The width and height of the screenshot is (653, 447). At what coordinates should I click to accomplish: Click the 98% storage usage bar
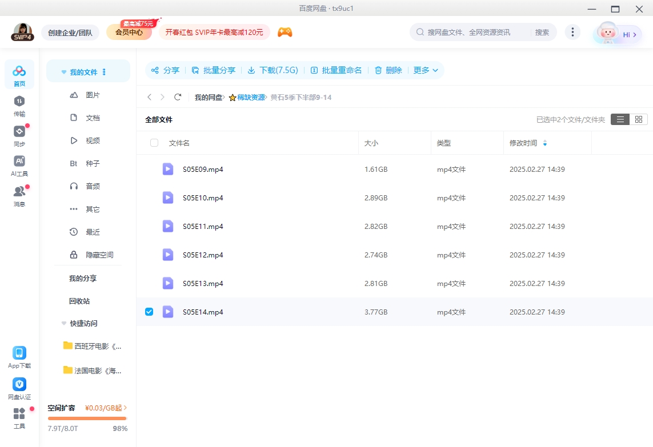[x=87, y=420]
